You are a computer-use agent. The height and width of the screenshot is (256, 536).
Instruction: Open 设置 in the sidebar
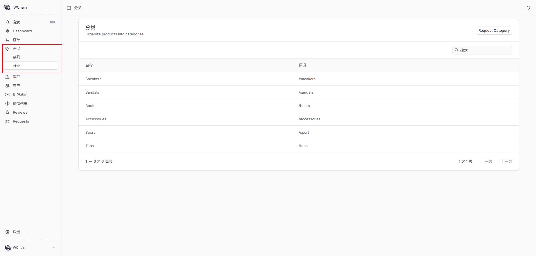(16, 232)
